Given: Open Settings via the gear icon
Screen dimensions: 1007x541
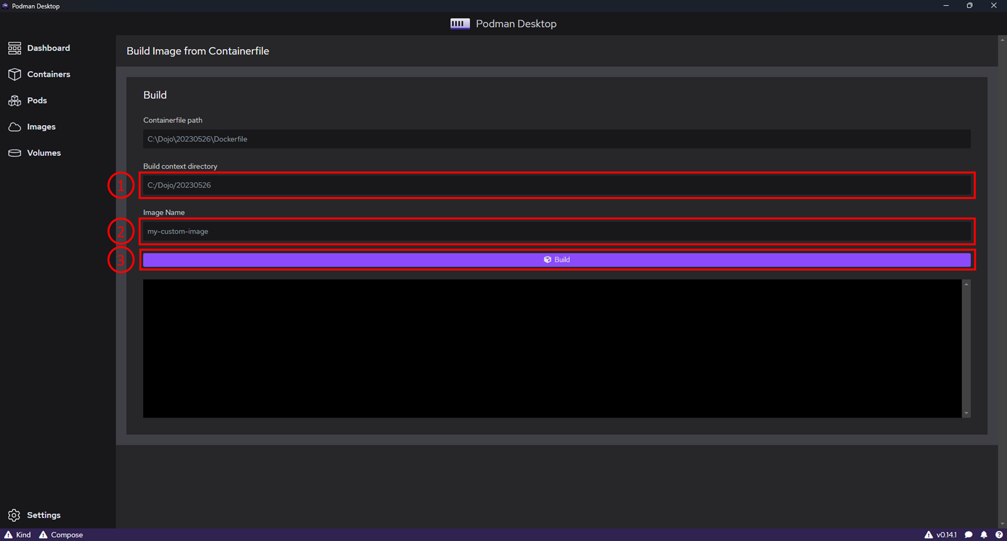Looking at the screenshot, I should click(x=14, y=515).
